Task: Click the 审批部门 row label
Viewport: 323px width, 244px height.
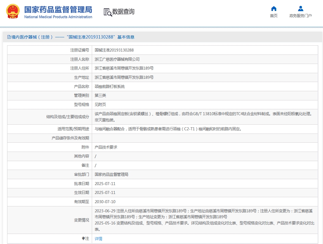Action: point(82,174)
